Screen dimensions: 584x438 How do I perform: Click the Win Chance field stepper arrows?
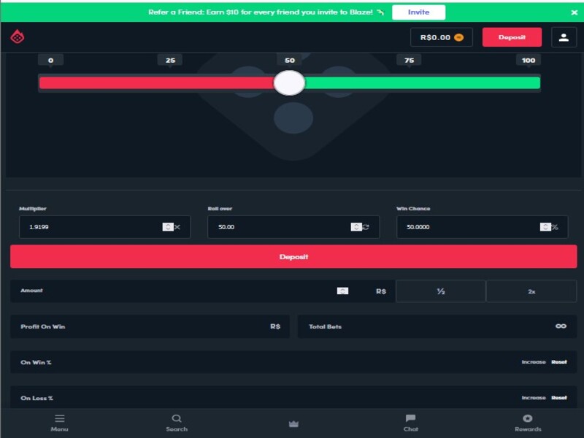(545, 227)
